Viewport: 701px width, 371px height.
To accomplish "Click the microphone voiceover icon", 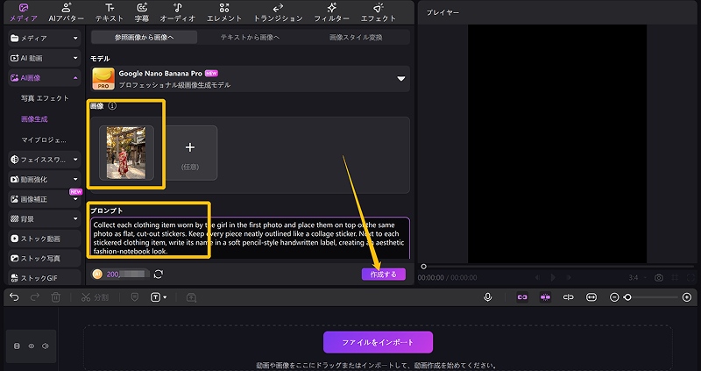I will click(488, 297).
